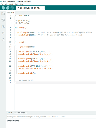Click the empty Serial1.println(); line
96x128 pixels.
tap(27, 73)
